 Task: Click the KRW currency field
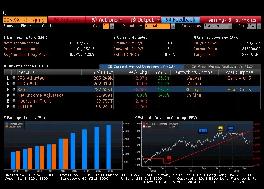click(252, 26)
